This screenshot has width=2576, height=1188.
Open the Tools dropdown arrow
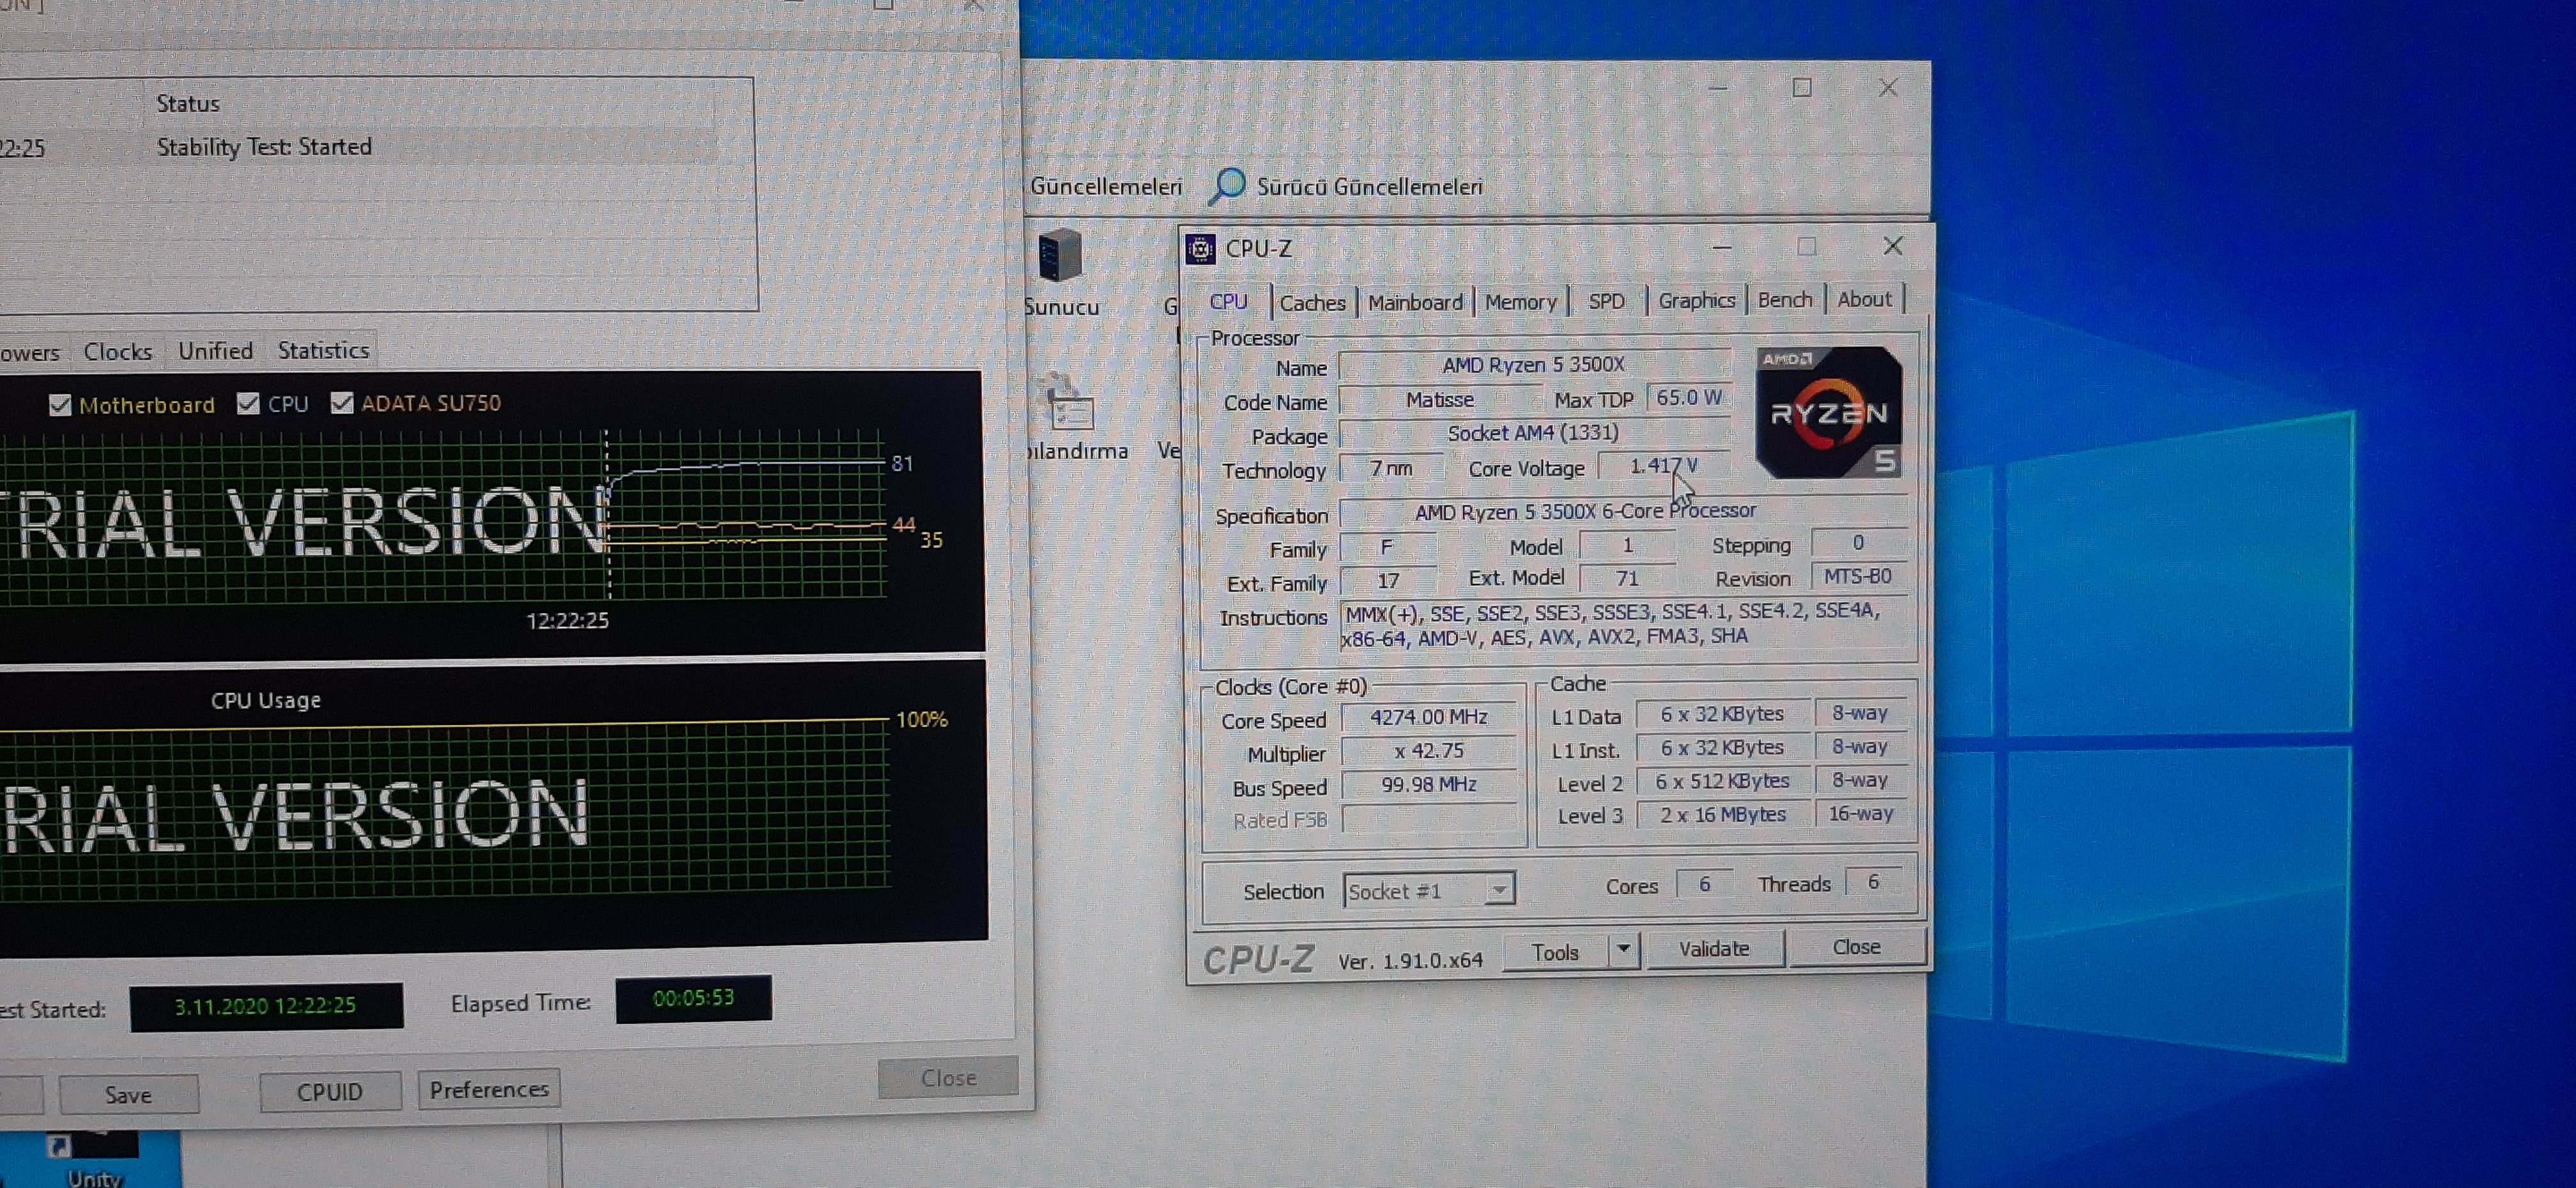[1623, 949]
